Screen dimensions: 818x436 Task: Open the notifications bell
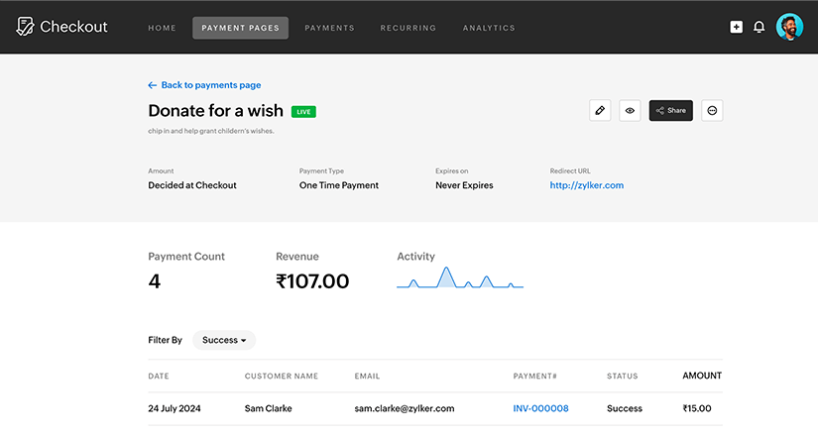(760, 28)
